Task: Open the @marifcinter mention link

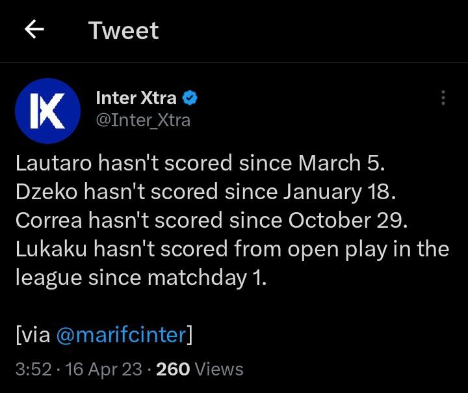Action: 121,334
